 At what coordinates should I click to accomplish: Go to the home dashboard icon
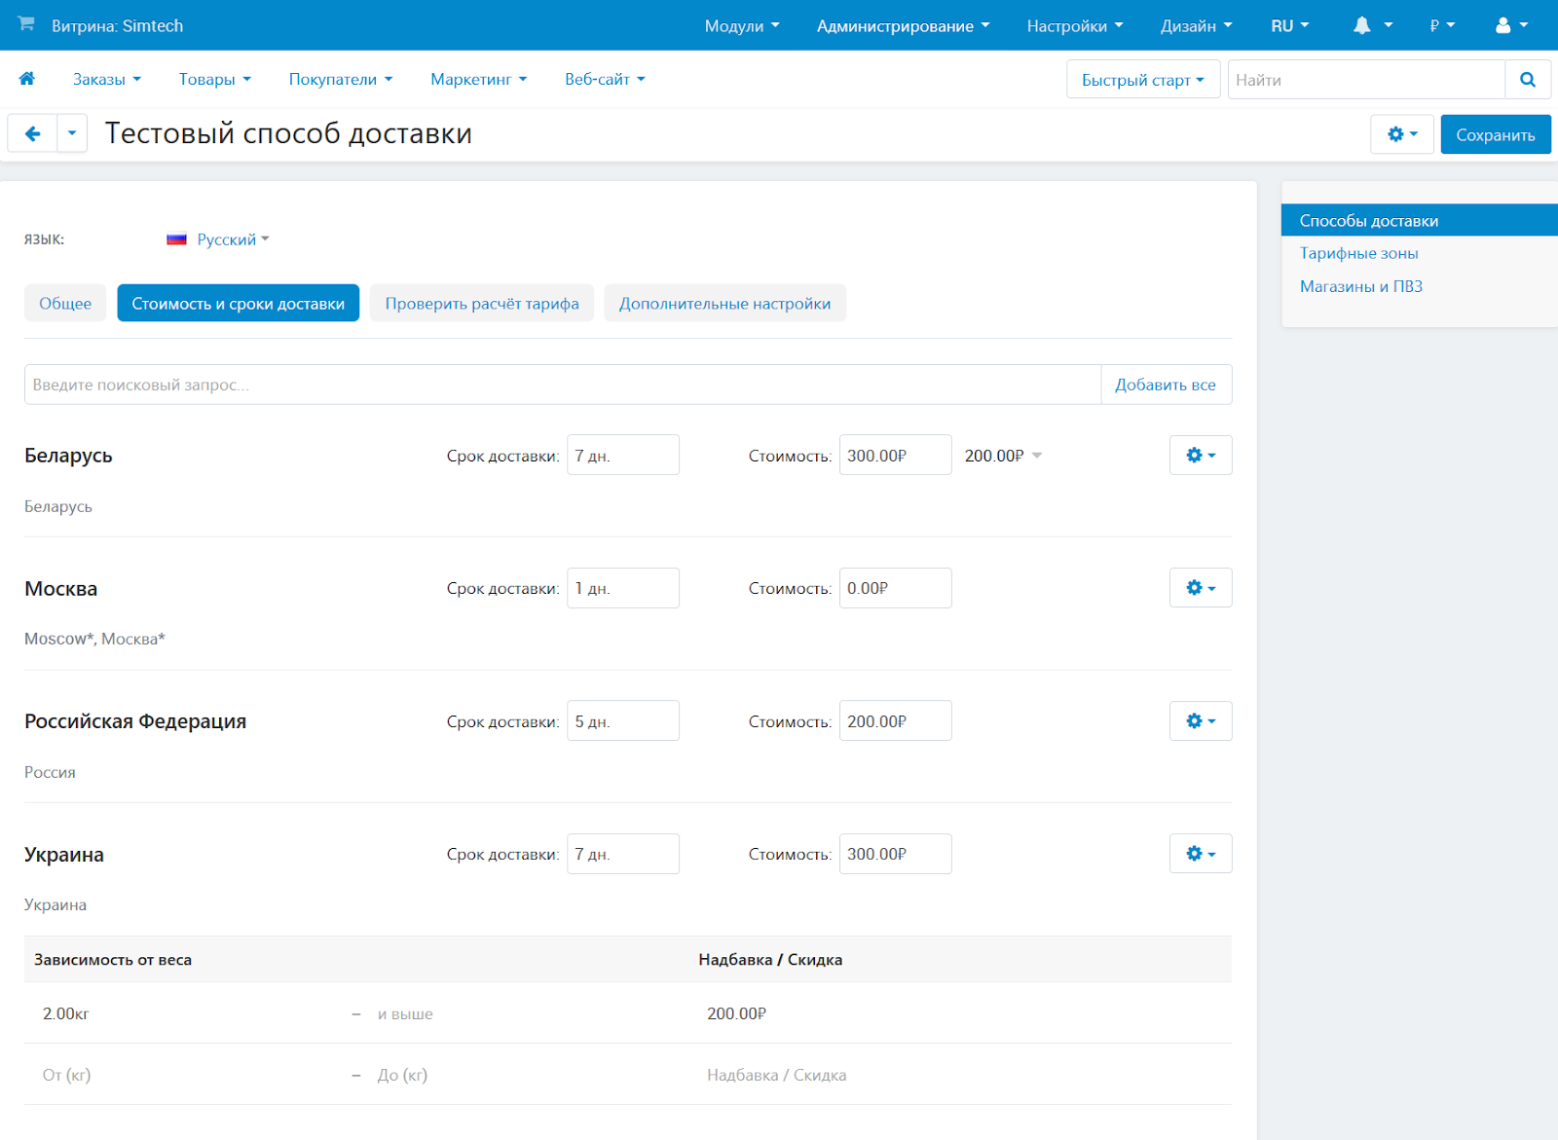tap(27, 79)
